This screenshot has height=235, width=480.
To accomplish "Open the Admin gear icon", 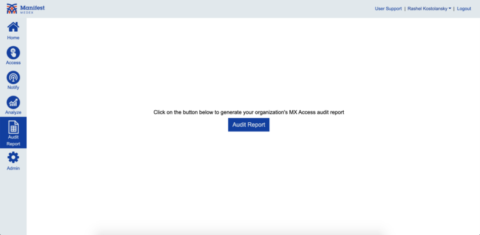I will pyautogui.click(x=13, y=158).
